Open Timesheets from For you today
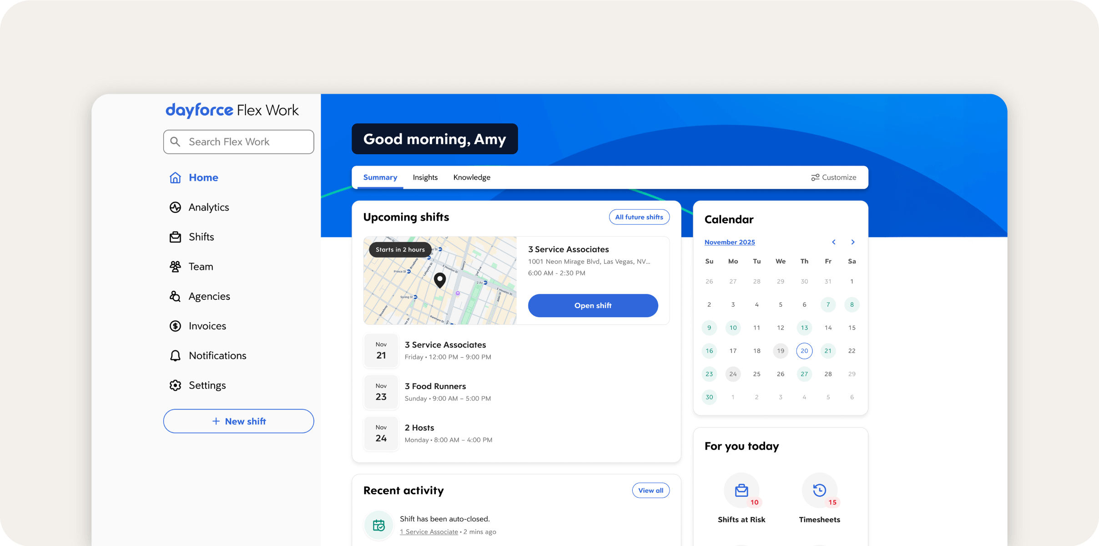The height and width of the screenshot is (546, 1099). pos(819,491)
